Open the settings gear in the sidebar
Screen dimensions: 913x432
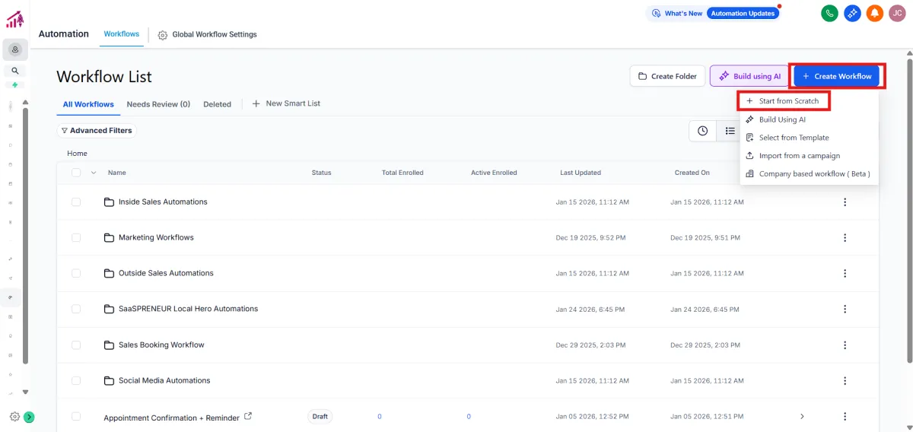(14, 417)
